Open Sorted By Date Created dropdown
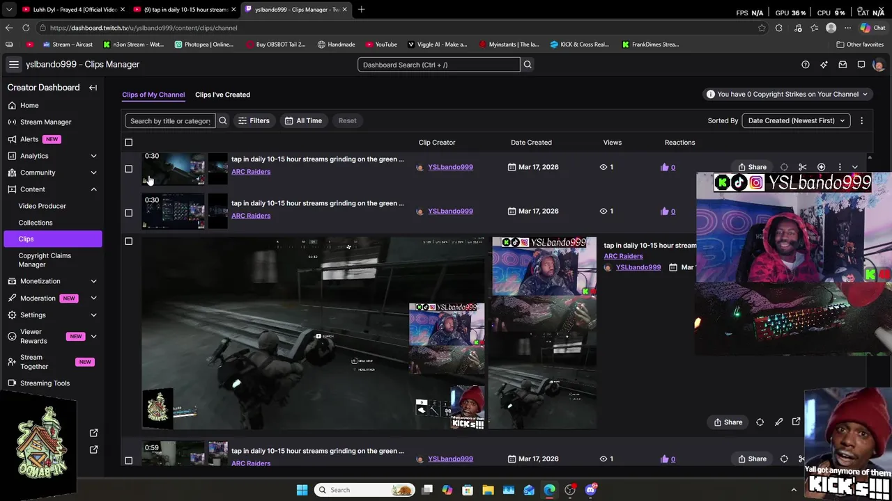This screenshot has width=892, height=501. 796,120
